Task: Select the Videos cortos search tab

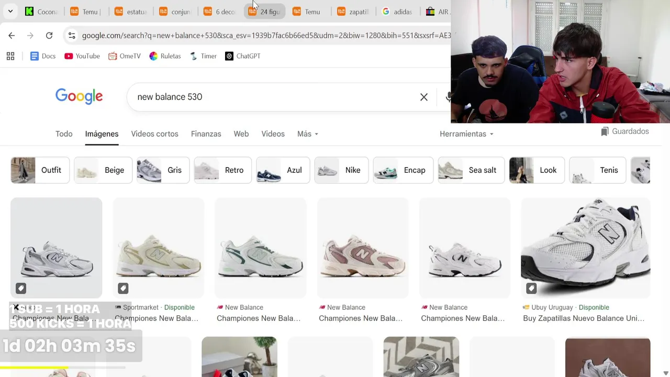Action: tap(154, 134)
